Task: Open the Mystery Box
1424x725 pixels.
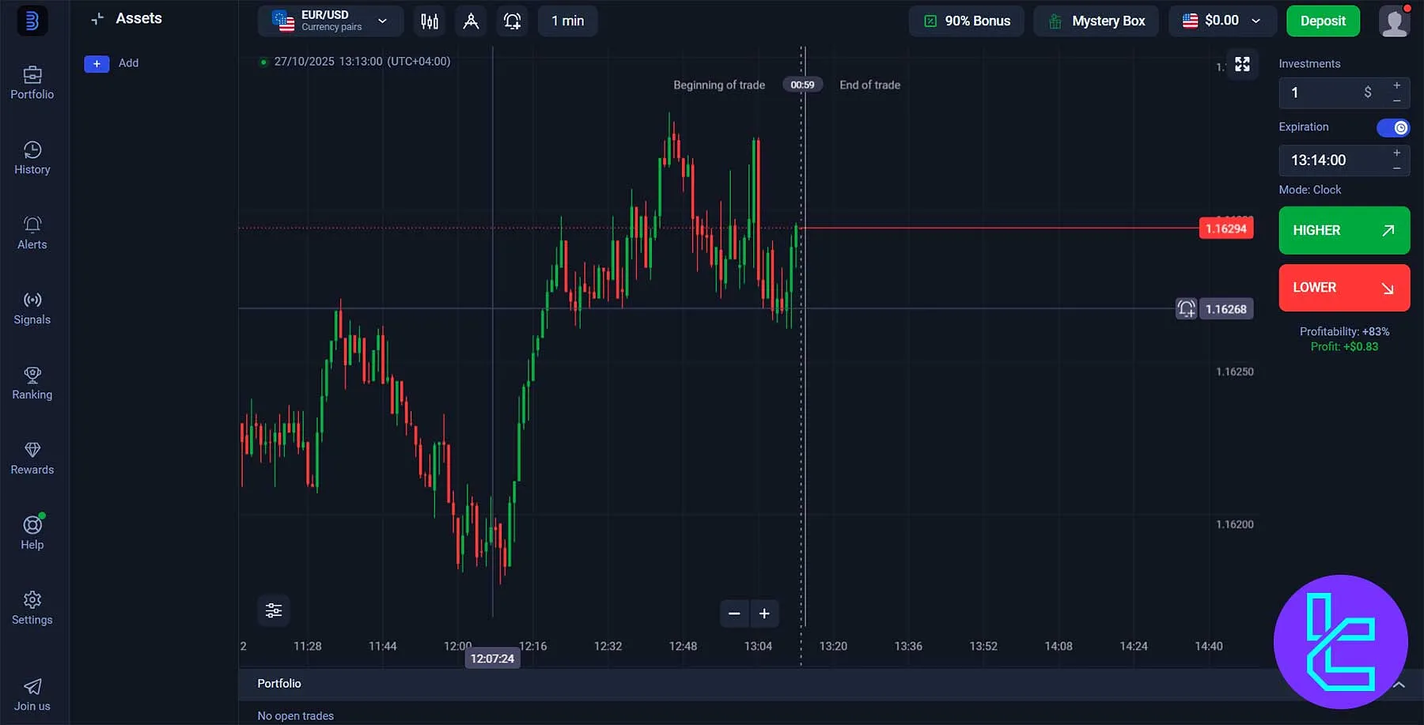Action: (x=1096, y=21)
